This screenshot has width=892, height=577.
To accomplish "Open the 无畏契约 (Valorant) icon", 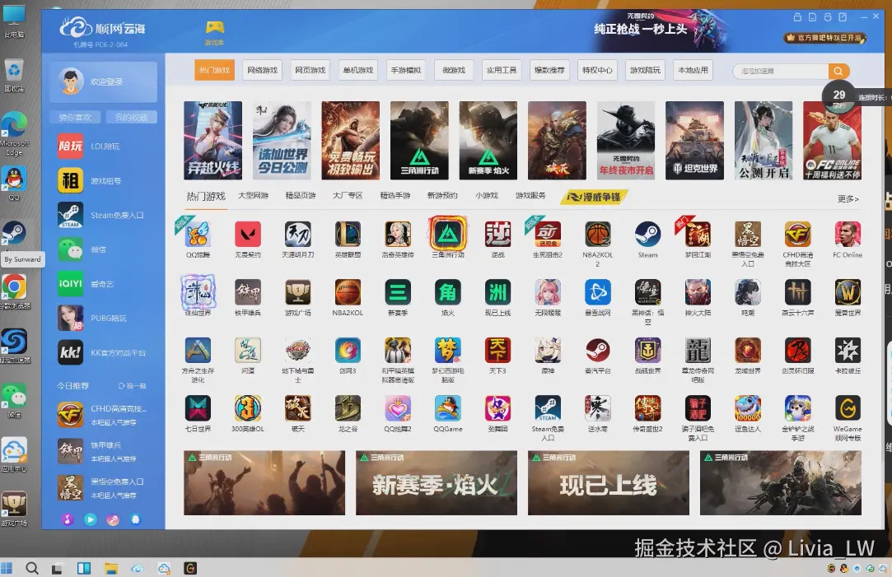I will [247, 235].
